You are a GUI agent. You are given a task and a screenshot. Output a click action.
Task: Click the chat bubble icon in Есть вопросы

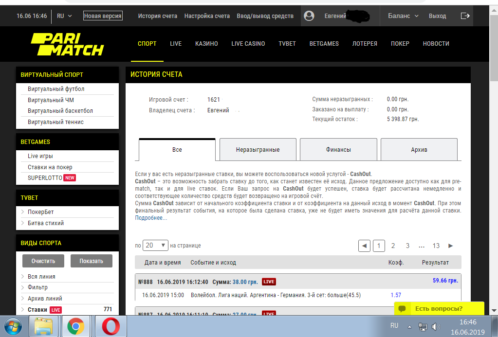pyautogui.click(x=402, y=308)
